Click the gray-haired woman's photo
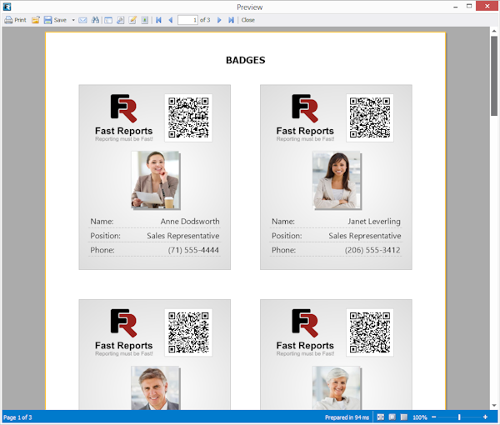Screen dimensions: 500x425 pos(337,387)
